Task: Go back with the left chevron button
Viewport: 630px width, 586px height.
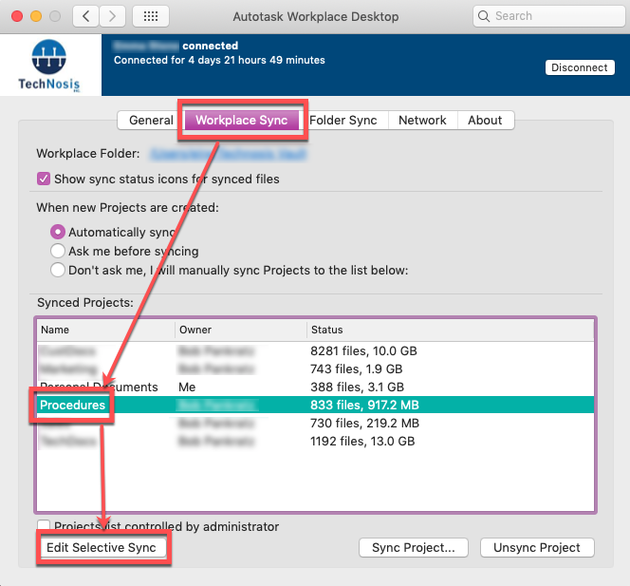Action: coord(85,16)
